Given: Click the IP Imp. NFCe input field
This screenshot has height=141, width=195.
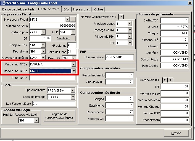Looking at the screenshot, I should click(x=52, y=78).
